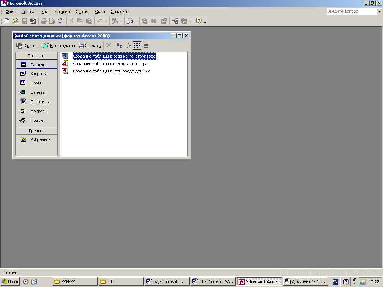Click the Объекты group header
This screenshot has width=383, height=287.
click(x=36, y=56)
